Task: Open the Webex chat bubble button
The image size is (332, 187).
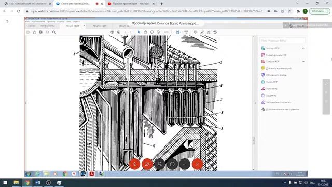Action: click(172, 164)
